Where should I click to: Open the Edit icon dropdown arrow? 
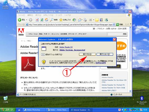tap(94, 20)
